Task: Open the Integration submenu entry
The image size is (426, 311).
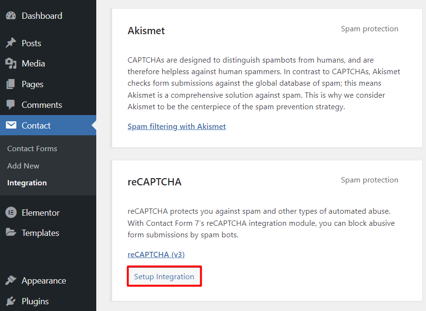Action: [26, 182]
